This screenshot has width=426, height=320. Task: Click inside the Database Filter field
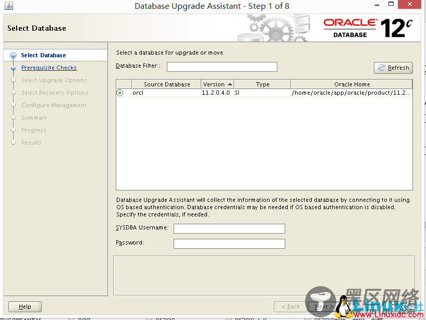coord(222,67)
